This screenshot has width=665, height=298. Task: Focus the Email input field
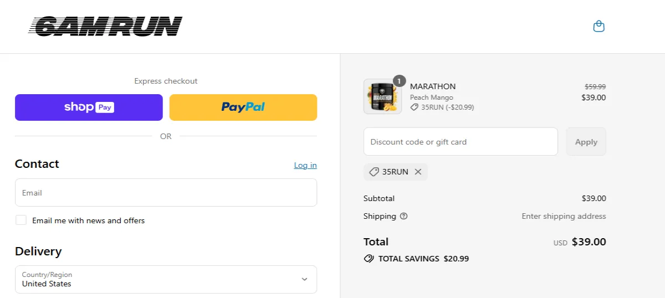166,193
